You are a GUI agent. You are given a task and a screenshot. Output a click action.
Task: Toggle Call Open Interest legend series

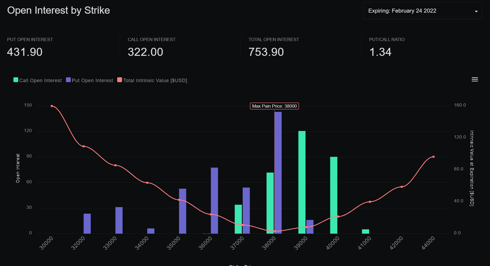pos(38,80)
